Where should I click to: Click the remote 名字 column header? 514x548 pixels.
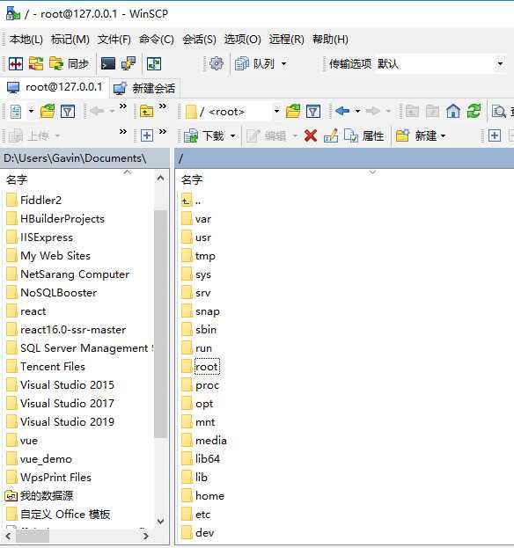coord(192,179)
